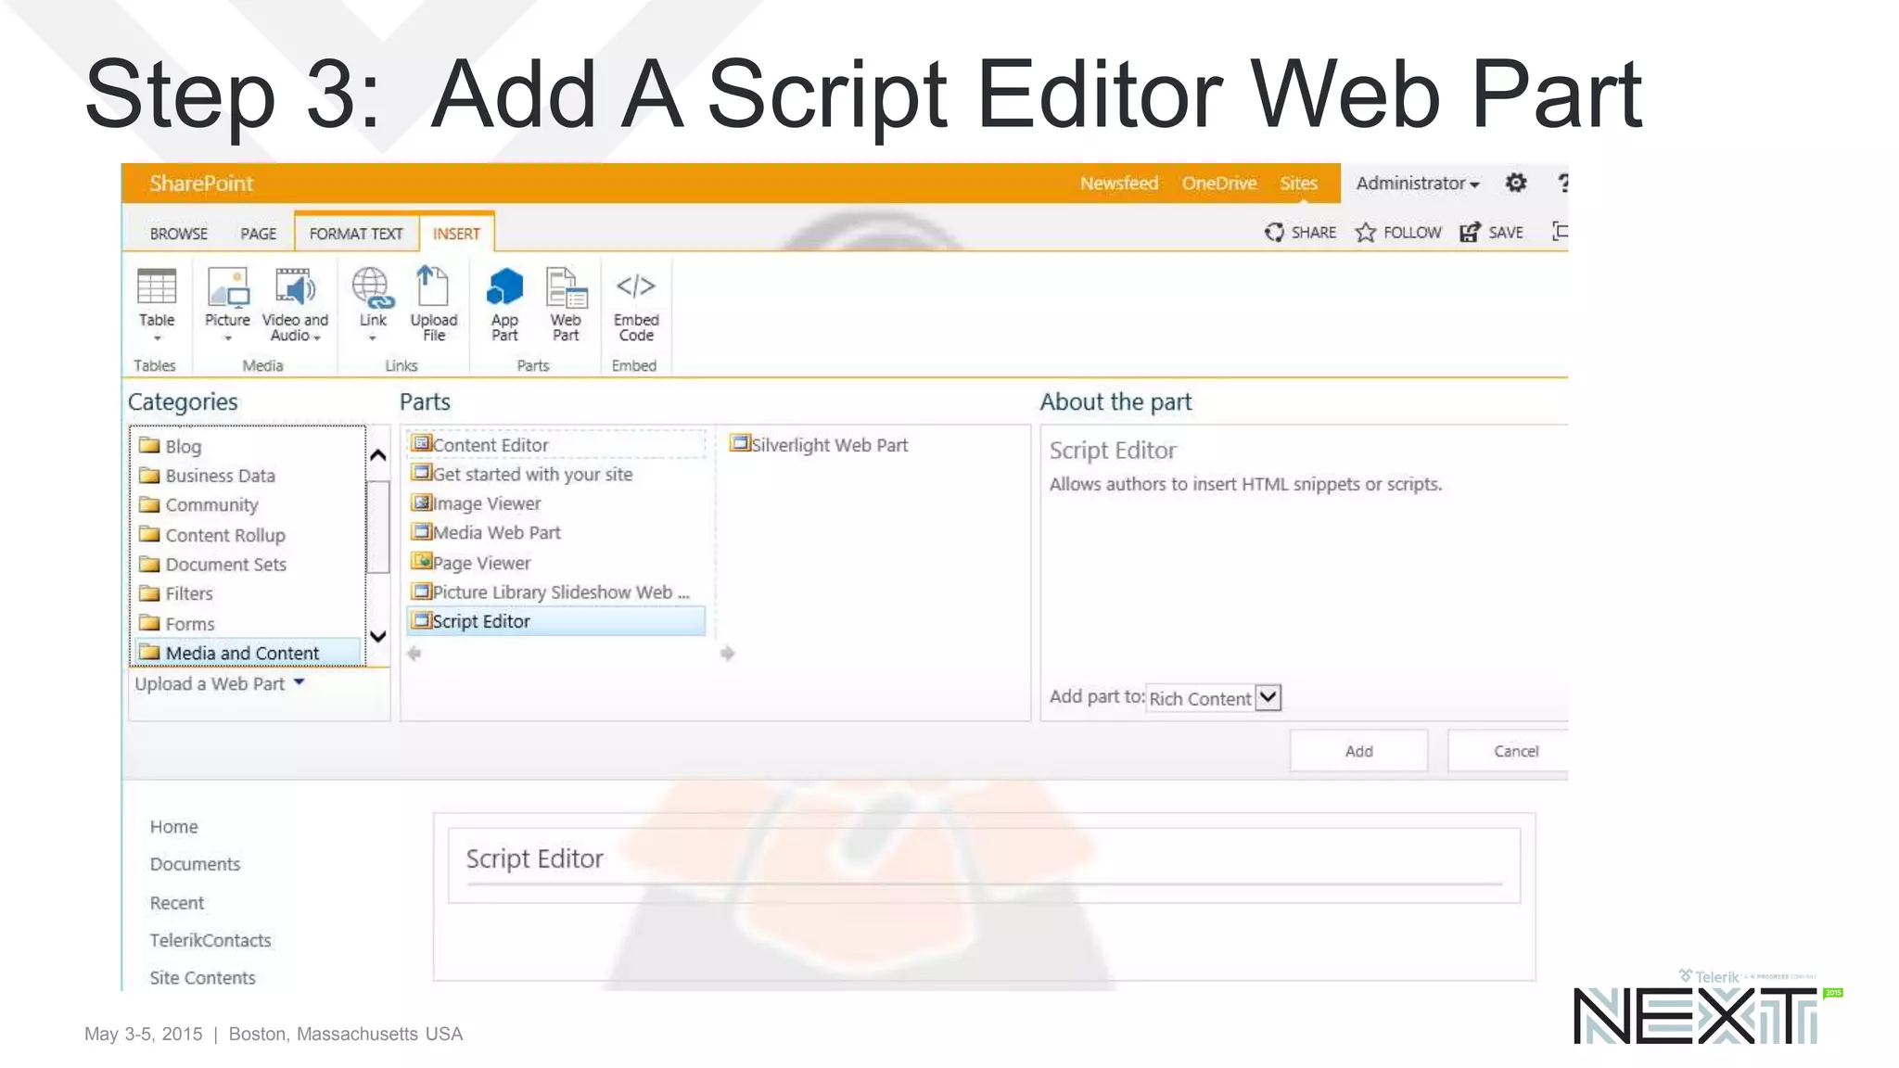Choose Video and Audio in ribbon
Viewport: 1899px width, 1068px height.
point(295,303)
